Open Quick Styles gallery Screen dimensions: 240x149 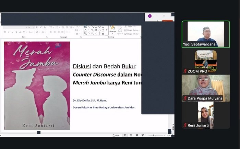click(120, 30)
